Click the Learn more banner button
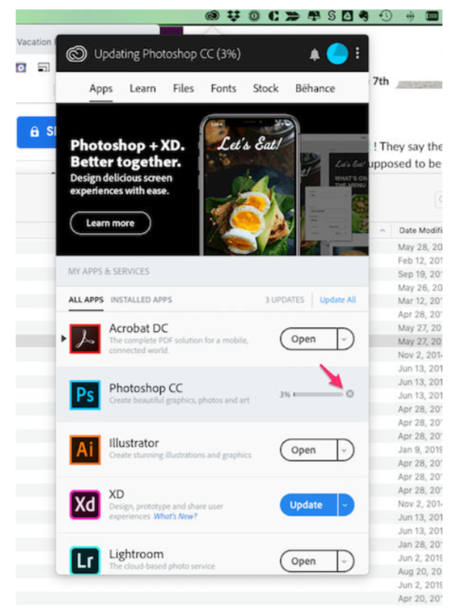 (x=111, y=223)
